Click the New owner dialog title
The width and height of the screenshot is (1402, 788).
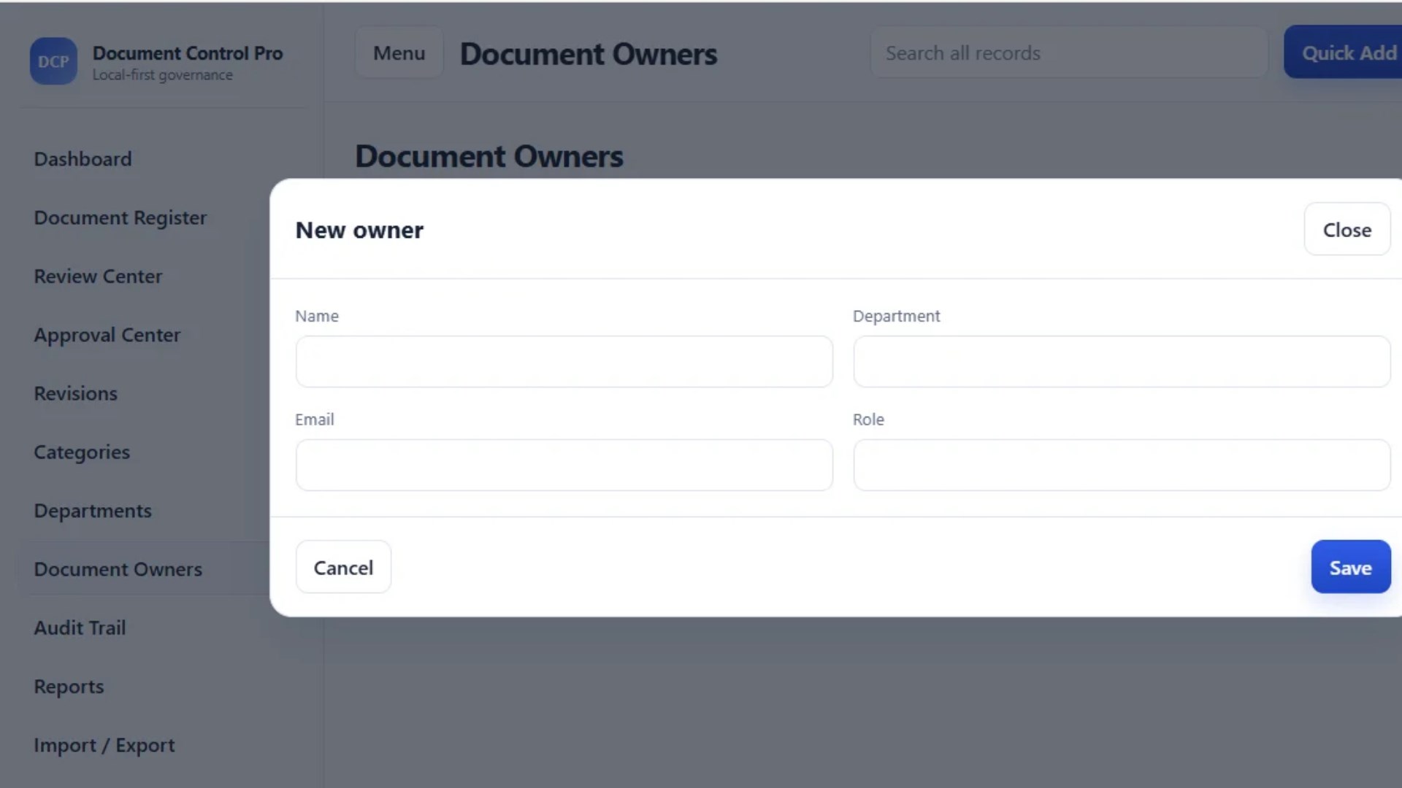(359, 230)
